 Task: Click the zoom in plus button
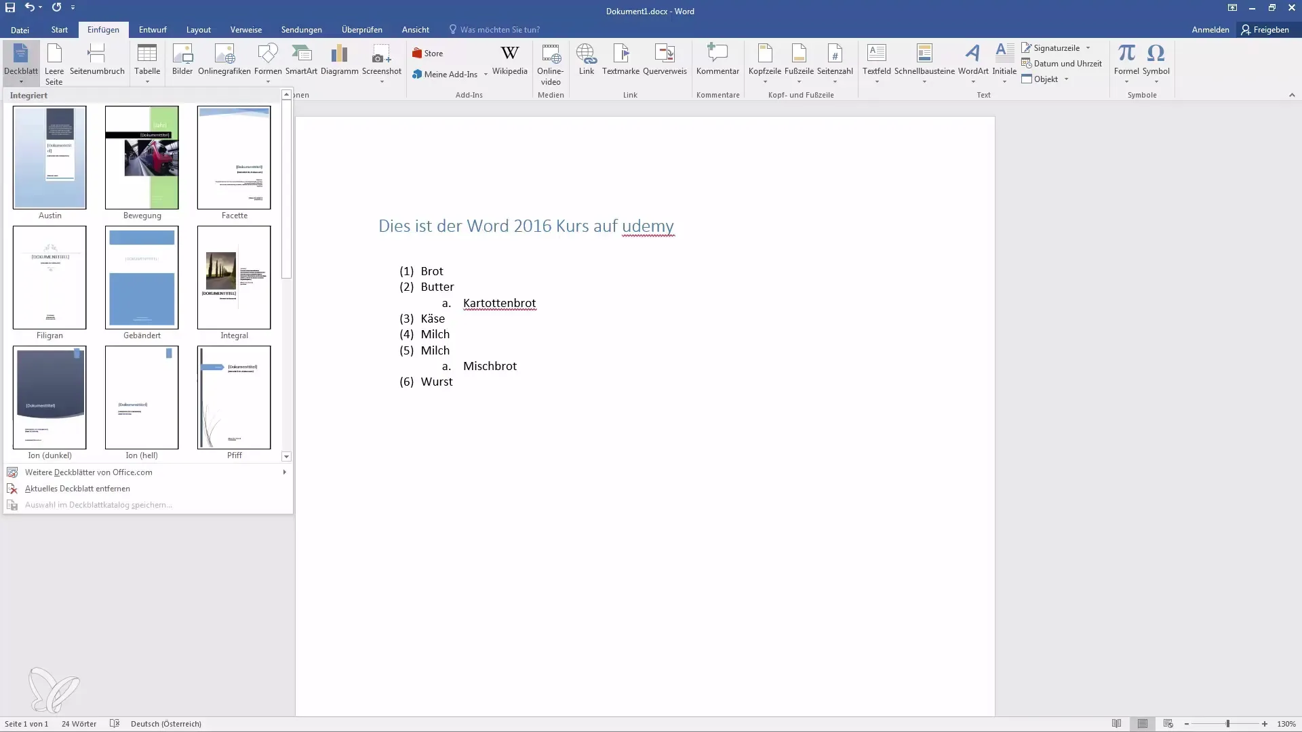coord(1265,724)
